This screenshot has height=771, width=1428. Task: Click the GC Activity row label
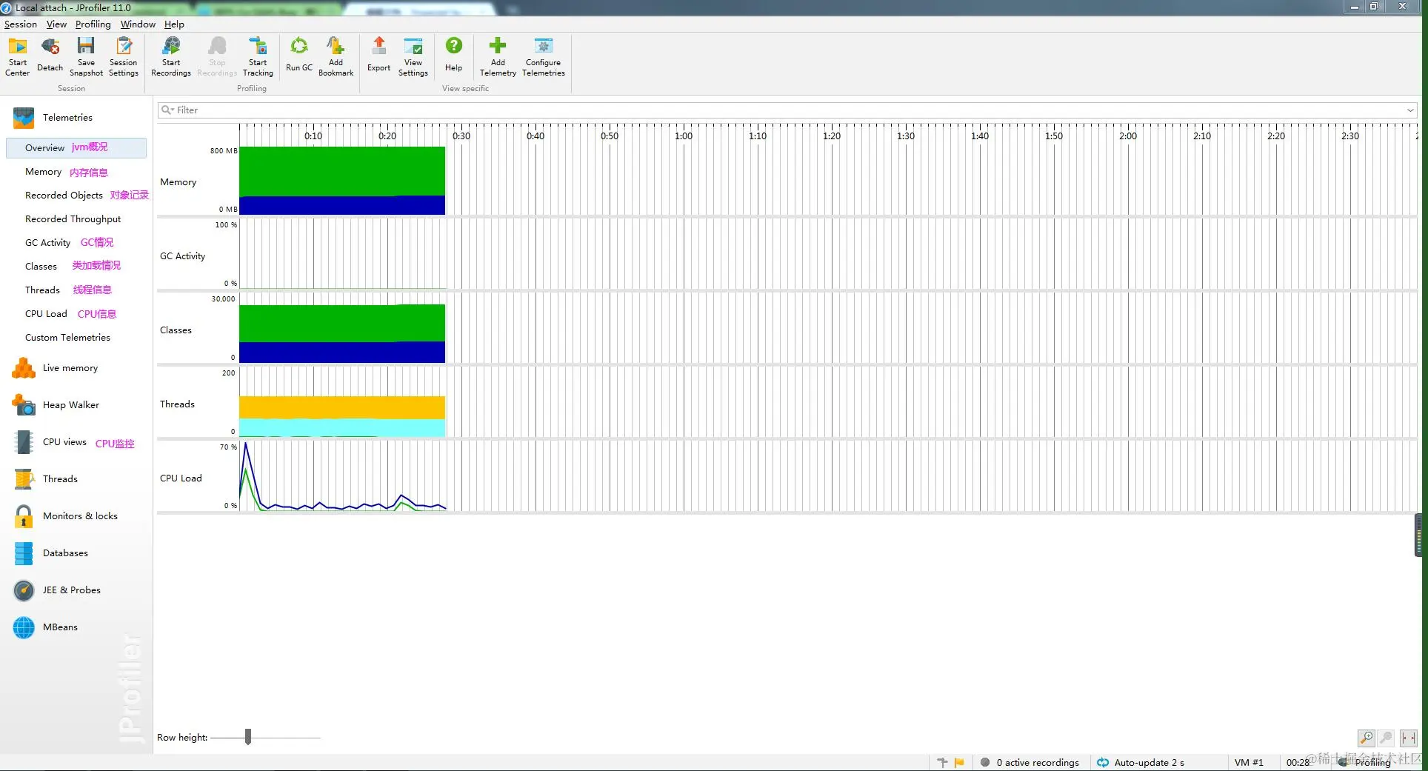point(182,256)
